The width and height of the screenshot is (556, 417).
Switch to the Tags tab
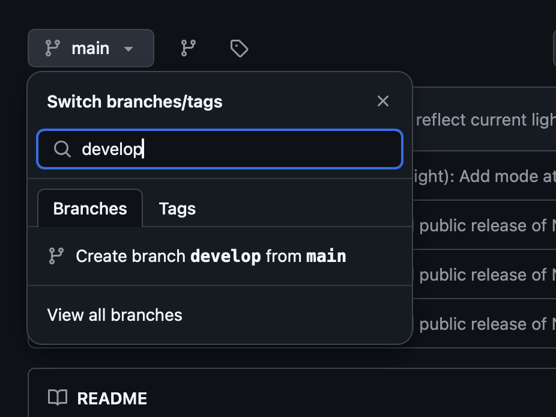pyautogui.click(x=177, y=208)
